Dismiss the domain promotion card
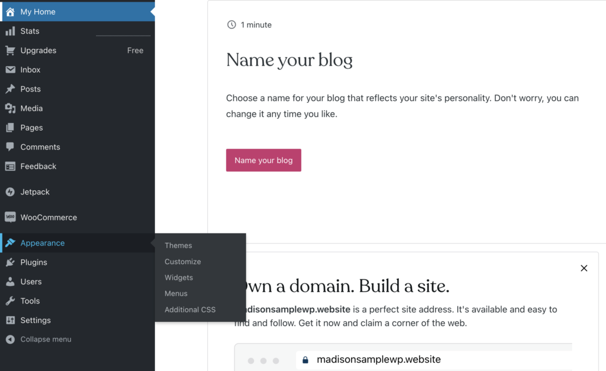 tap(584, 268)
